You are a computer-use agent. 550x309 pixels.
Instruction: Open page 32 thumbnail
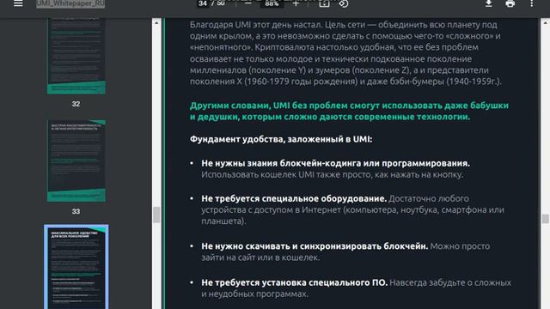coord(76,56)
